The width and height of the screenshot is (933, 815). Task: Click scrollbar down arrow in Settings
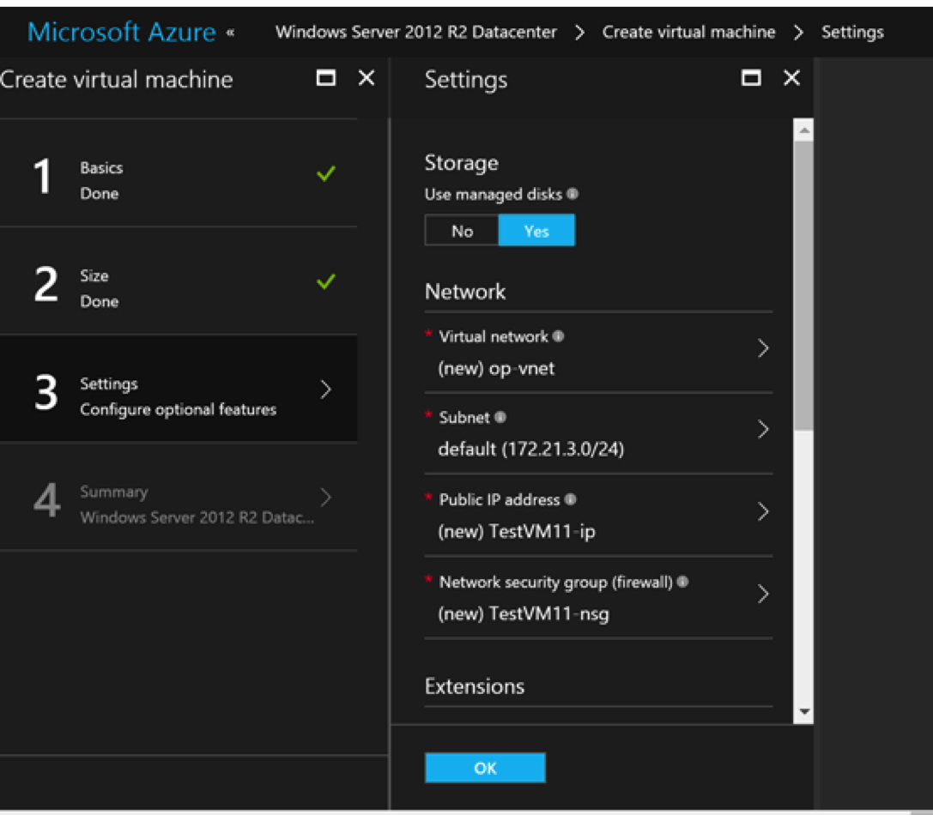coord(803,712)
